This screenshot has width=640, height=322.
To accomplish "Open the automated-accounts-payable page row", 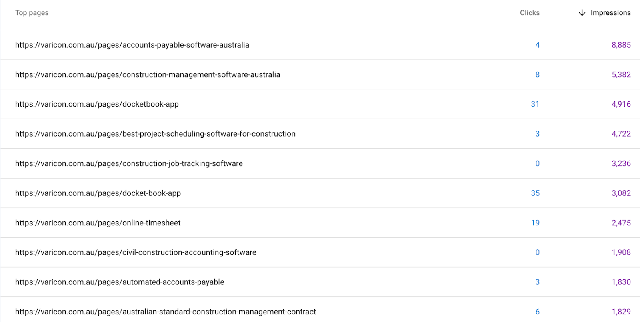I will coord(120,282).
